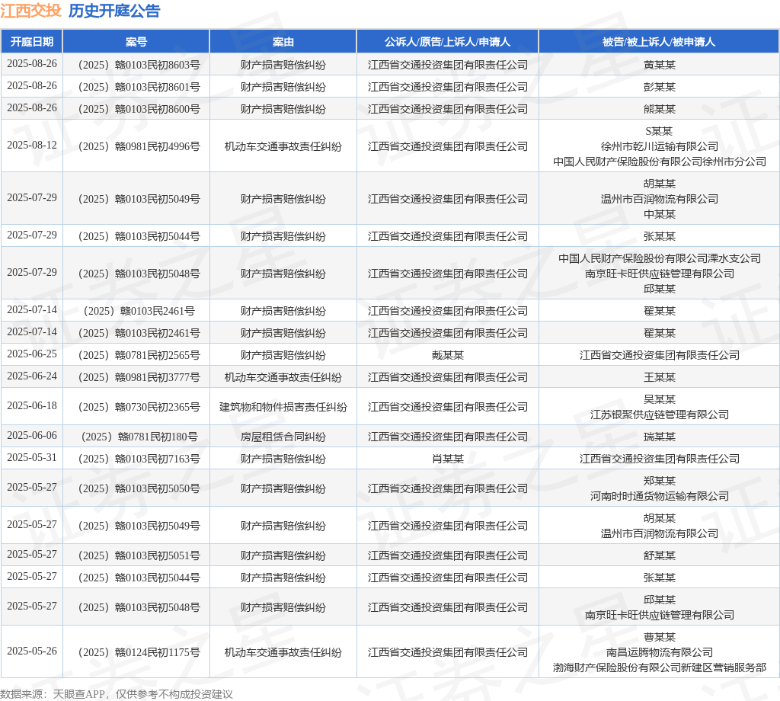Click 建筑物和物件损害责任纠纷 cause cell
Screen dimensions: 780x701
tap(283, 407)
